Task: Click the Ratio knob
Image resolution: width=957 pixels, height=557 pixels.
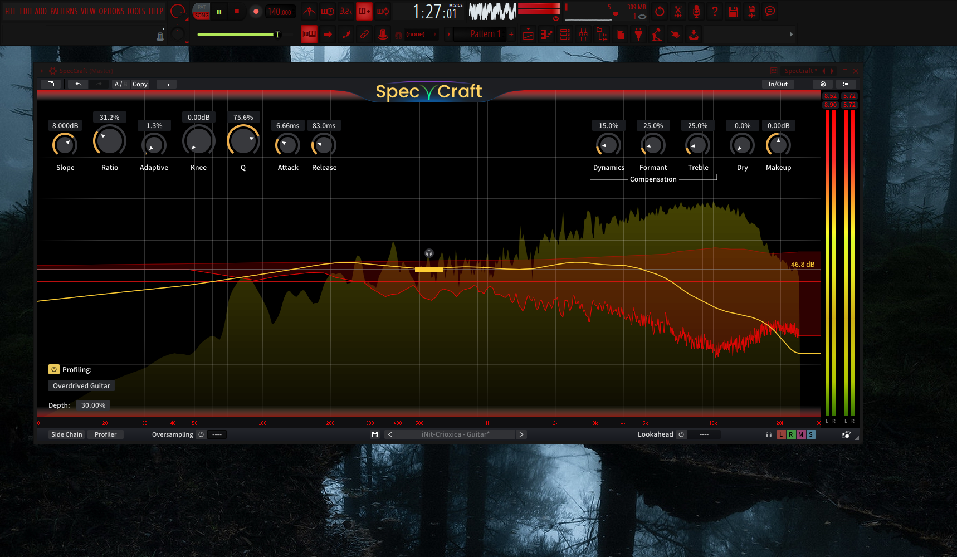Action: click(x=110, y=141)
